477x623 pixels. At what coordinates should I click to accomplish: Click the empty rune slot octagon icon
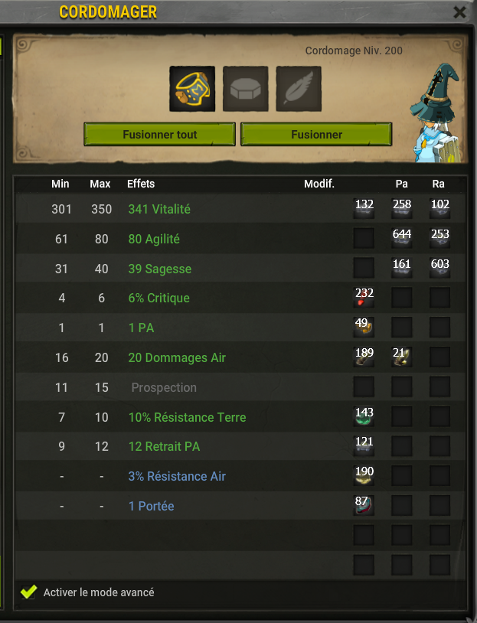coord(246,89)
